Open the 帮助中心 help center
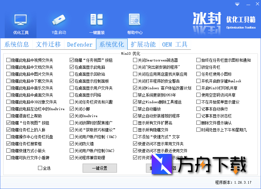 point(134,22)
